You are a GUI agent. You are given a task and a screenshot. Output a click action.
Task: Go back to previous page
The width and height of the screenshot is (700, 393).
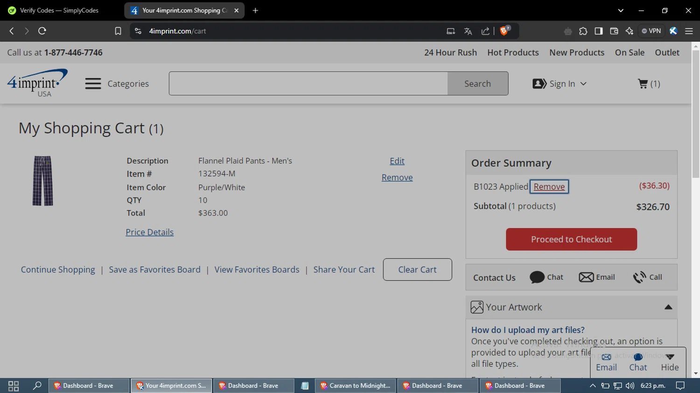point(12,31)
